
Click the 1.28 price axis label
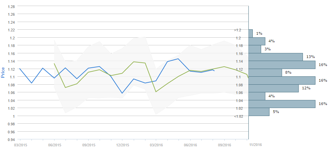(11, 7)
